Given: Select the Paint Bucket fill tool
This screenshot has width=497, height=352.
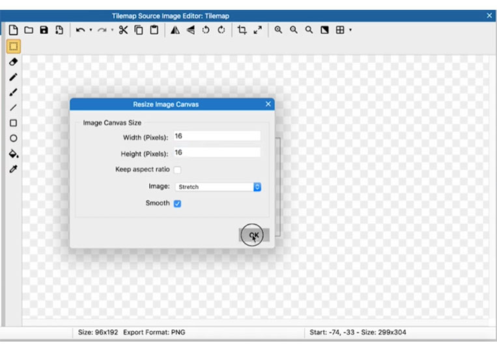Looking at the screenshot, I should point(13,154).
